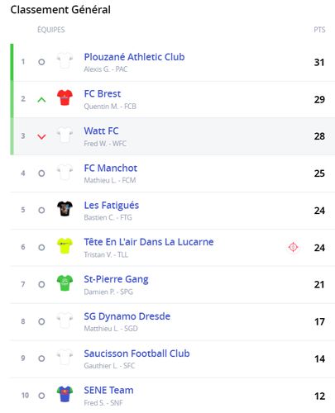Image resolution: width=335 pixels, height=413 pixels.
Task: Click the green St-Pierre Gang jersey icon
Action: 65,283
